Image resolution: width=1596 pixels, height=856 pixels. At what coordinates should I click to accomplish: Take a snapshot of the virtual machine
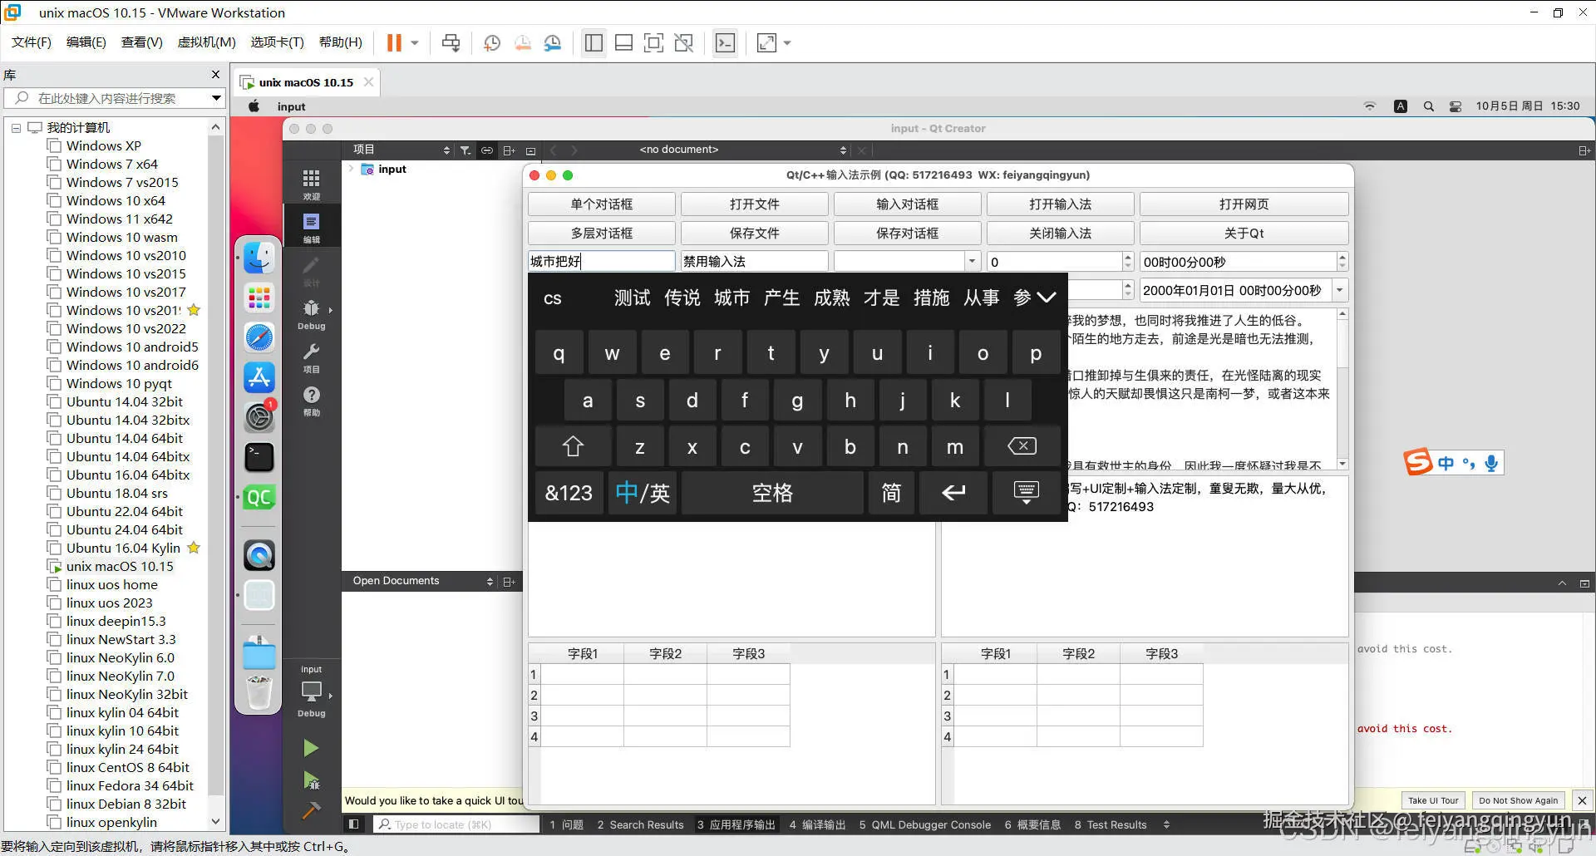pos(492,42)
